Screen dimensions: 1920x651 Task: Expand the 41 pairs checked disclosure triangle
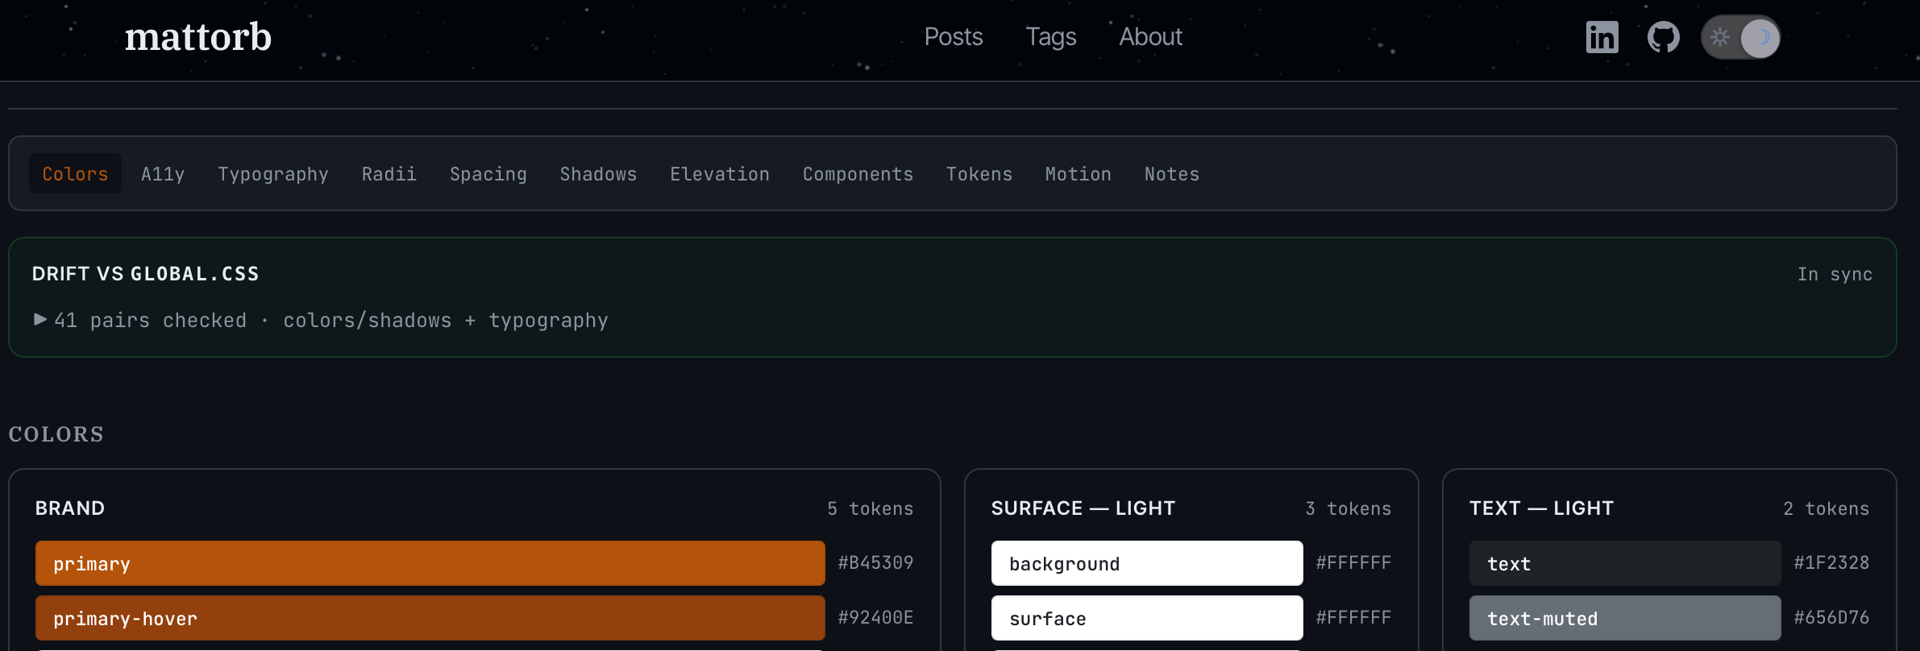pos(40,319)
